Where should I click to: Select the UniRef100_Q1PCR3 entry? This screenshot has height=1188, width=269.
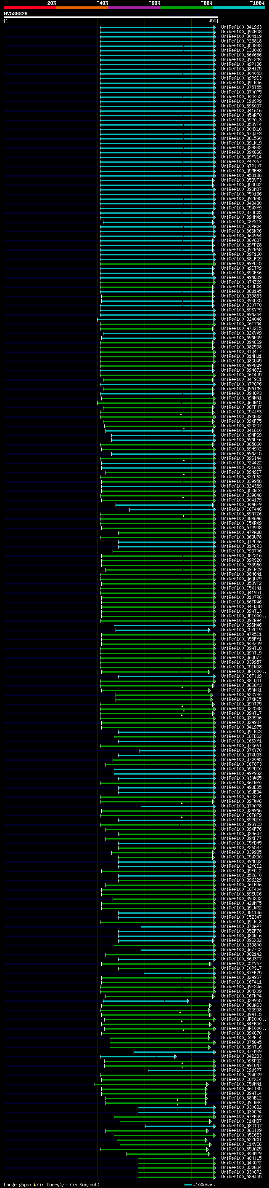click(241, 547)
